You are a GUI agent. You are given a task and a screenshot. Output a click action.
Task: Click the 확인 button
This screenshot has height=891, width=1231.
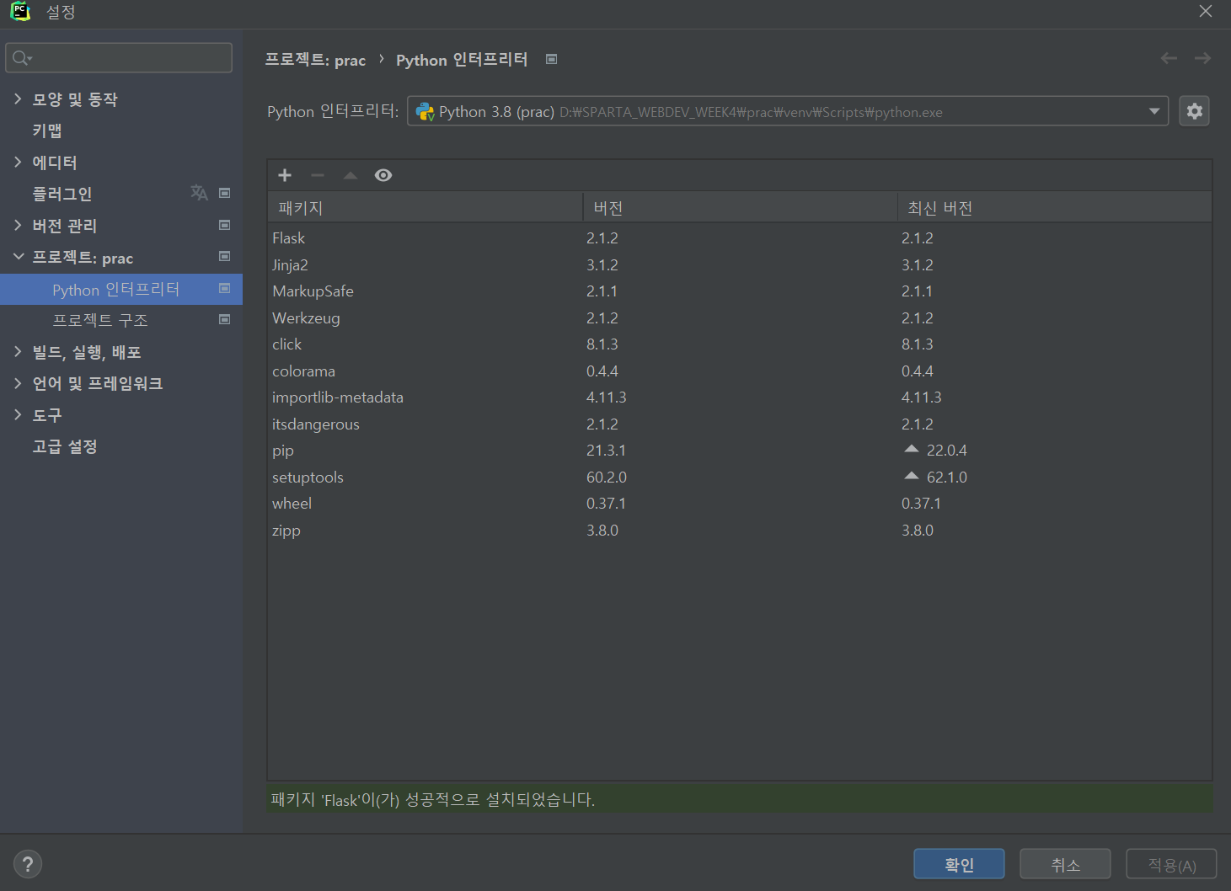coord(959,864)
